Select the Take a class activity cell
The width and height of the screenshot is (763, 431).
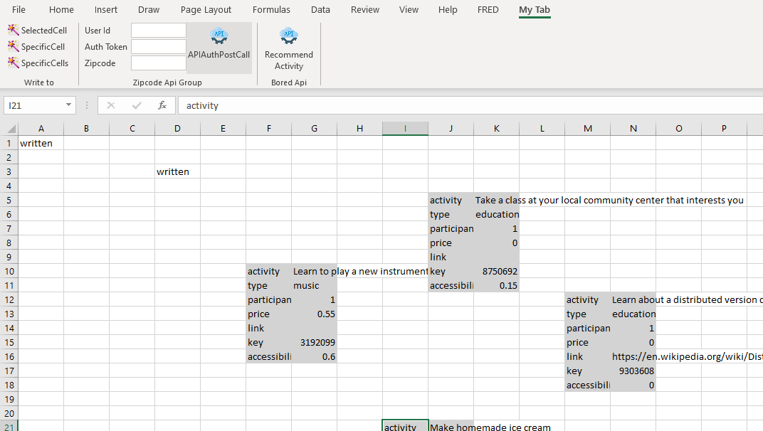pyautogui.click(x=496, y=200)
